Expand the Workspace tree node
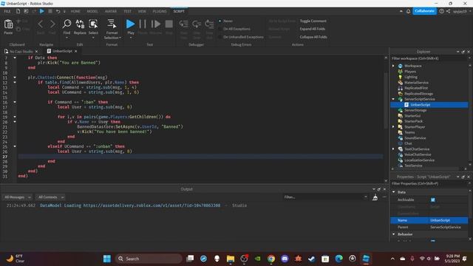 (393, 66)
